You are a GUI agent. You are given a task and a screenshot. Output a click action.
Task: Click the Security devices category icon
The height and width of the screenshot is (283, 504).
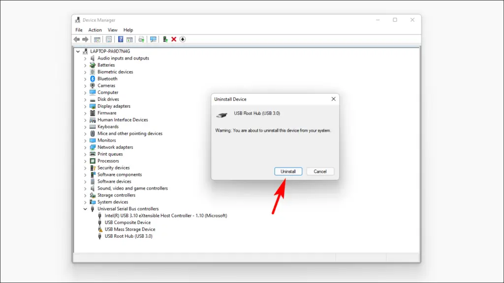[x=93, y=168]
